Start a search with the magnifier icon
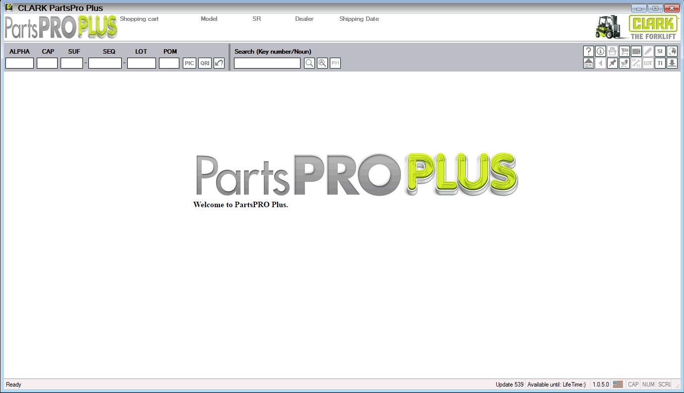The image size is (684, 393). coord(309,63)
